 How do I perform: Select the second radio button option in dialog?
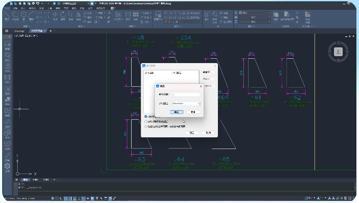click(146, 122)
